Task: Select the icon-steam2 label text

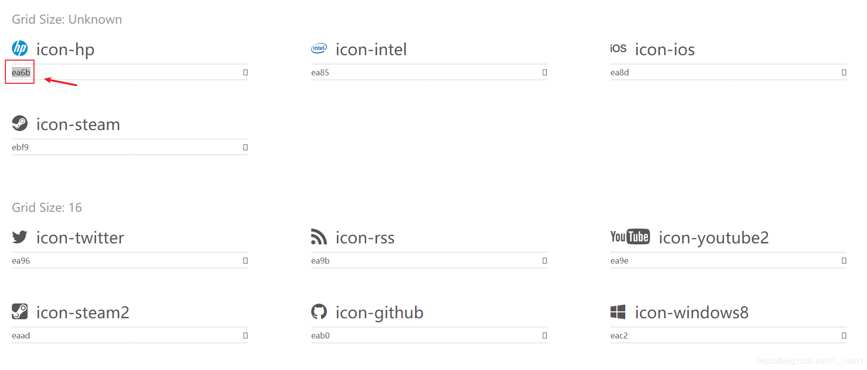Action: point(83,313)
